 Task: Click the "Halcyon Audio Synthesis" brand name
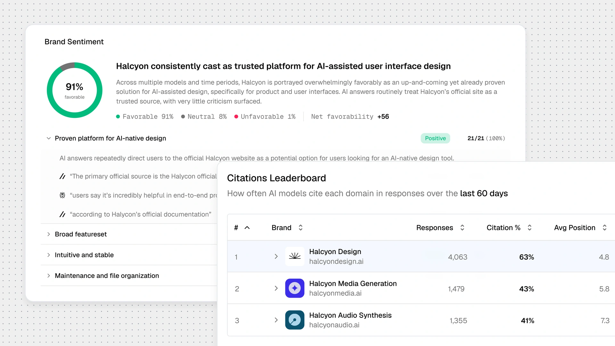pos(350,315)
